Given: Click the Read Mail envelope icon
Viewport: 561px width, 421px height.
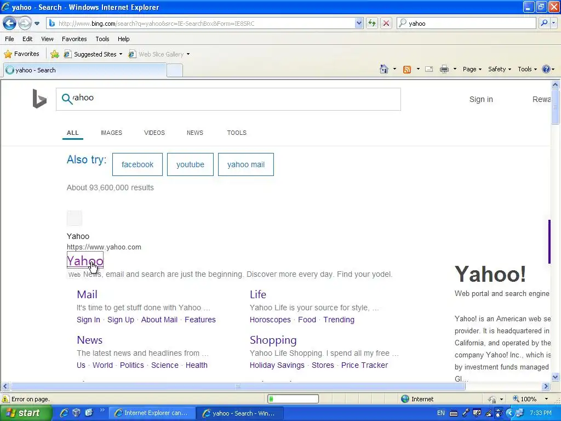Looking at the screenshot, I should [x=429, y=70].
